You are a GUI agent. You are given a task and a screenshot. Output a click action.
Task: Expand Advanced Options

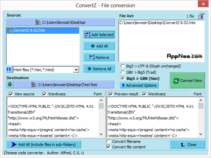pyautogui.click(x=139, y=85)
